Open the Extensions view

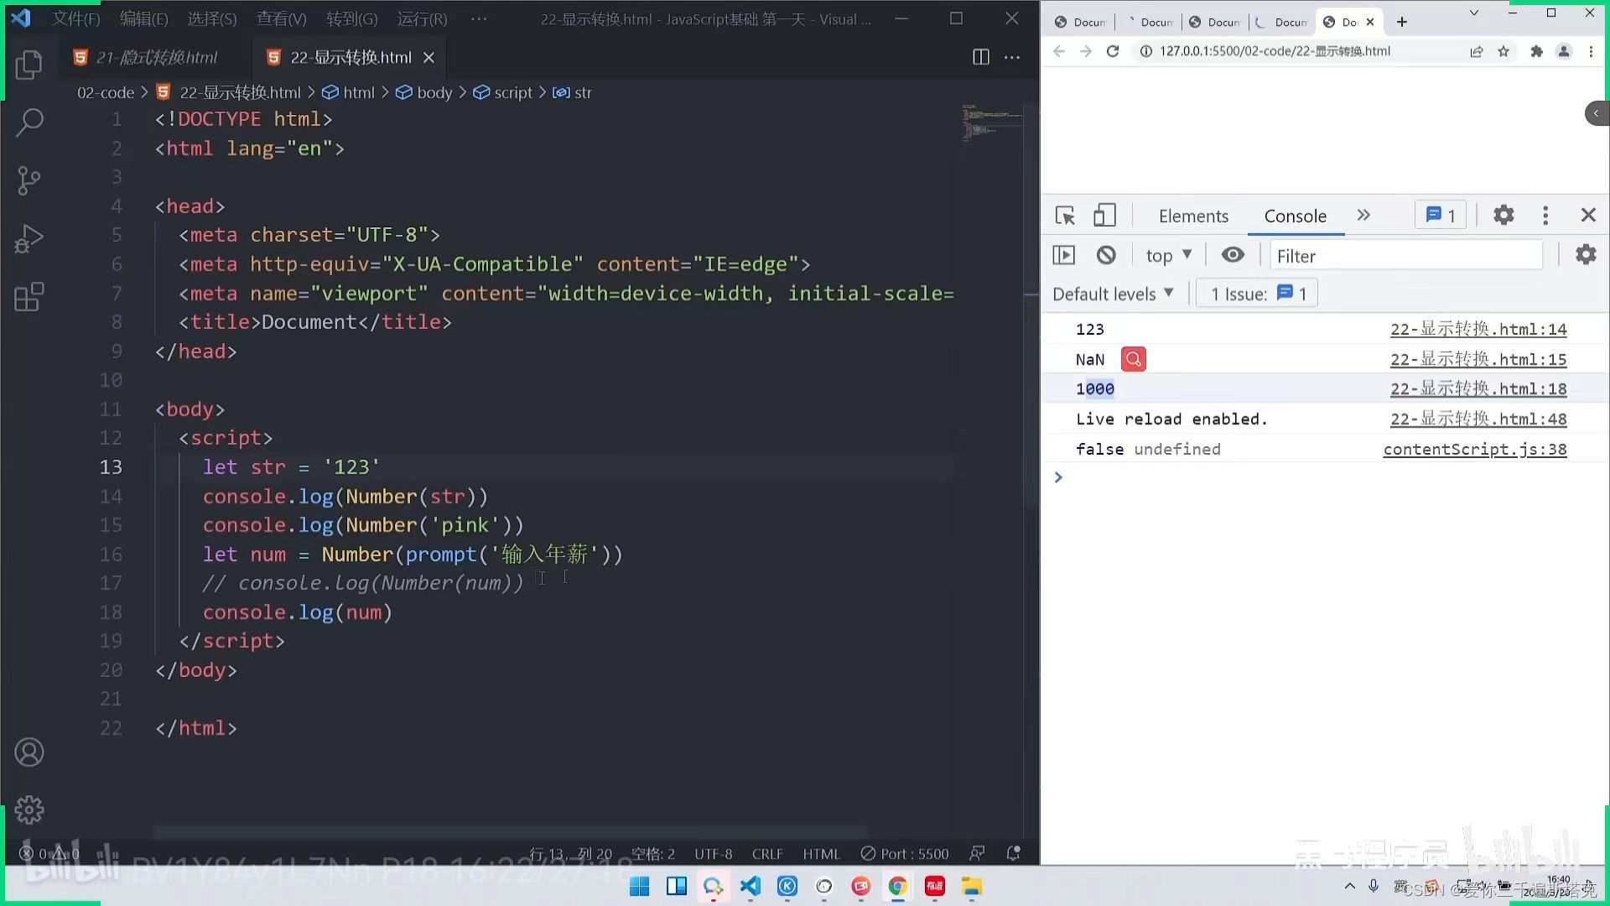pos(30,296)
